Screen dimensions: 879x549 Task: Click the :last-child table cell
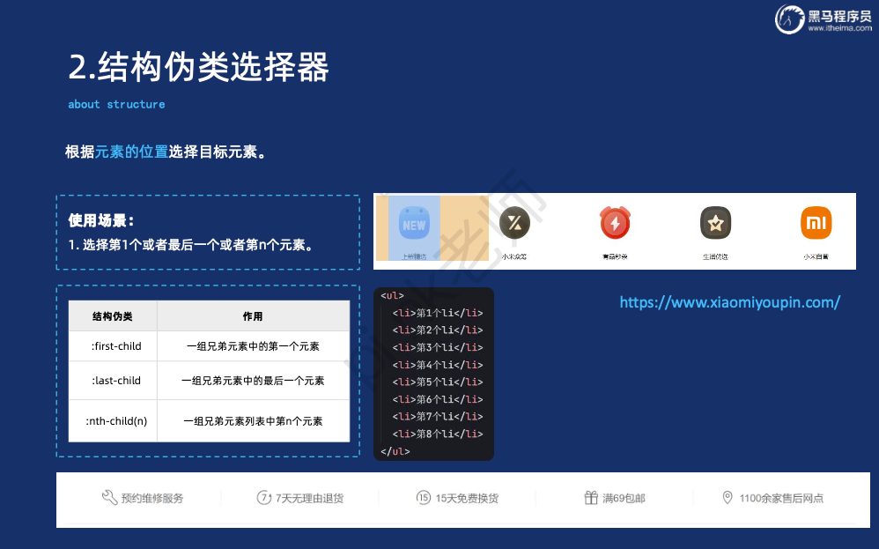[x=113, y=380]
